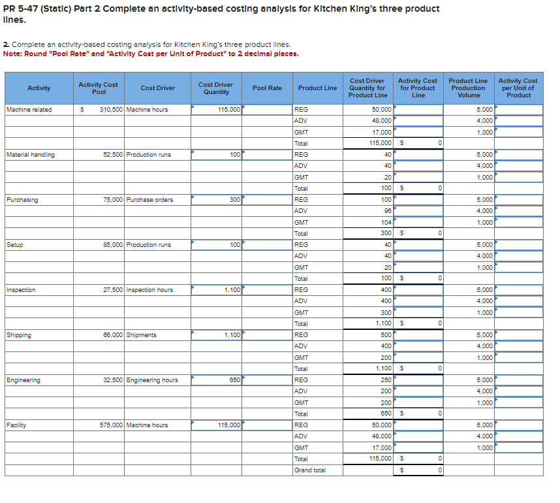Click Purchasing REG Cost per Unit field
Image resolution: width=560 pixels, height=503 pixels.
coord(519,200)
